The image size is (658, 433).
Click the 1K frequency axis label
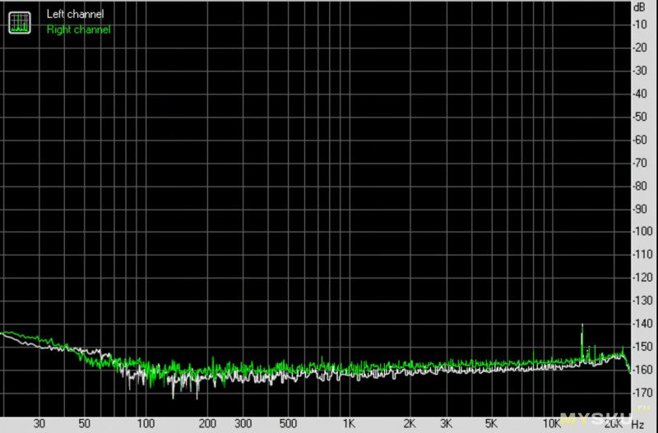(349, 424)
